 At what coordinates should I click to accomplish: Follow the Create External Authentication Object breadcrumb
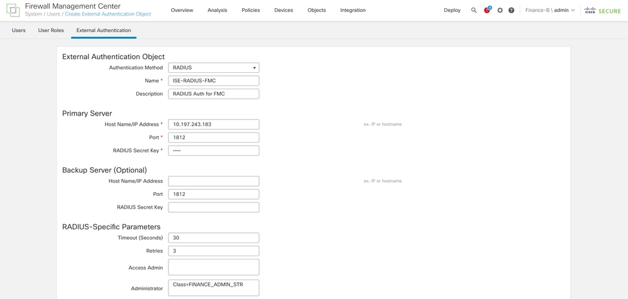pos(108,14)
